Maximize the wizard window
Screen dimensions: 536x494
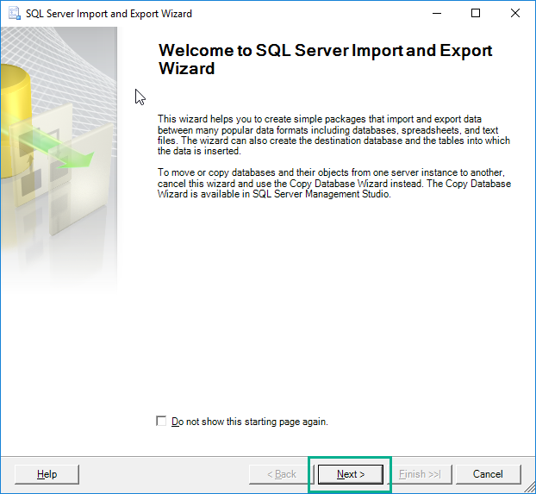point(476,14)
